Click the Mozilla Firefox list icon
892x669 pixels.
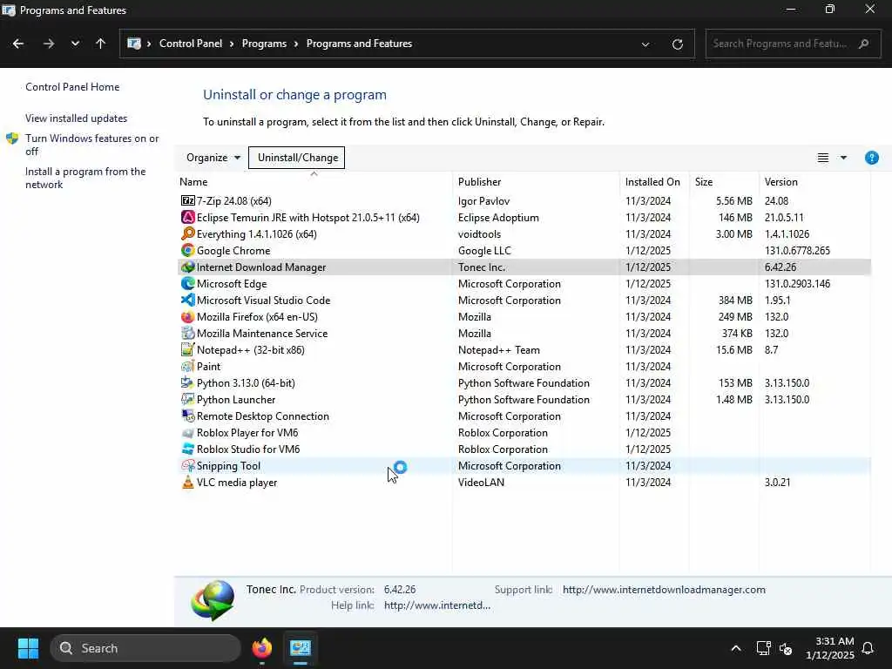click(188, 316)
